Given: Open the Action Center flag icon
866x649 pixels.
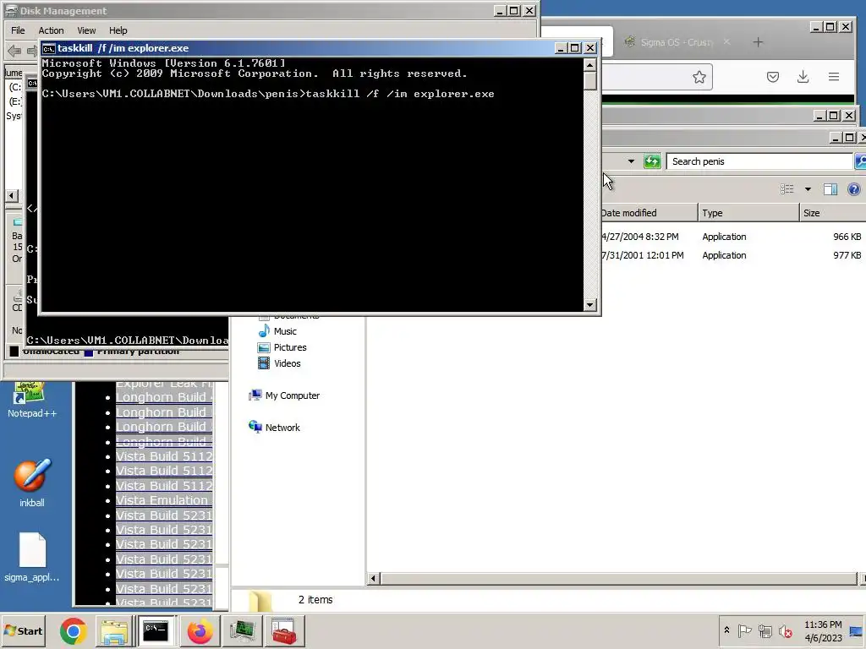Looking at the screenshot, I should click(x=744, y=630).
